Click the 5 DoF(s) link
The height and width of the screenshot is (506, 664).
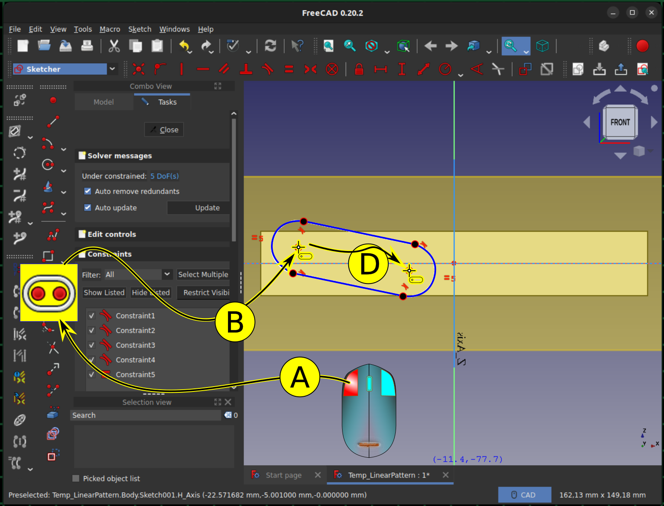(164, 176)
